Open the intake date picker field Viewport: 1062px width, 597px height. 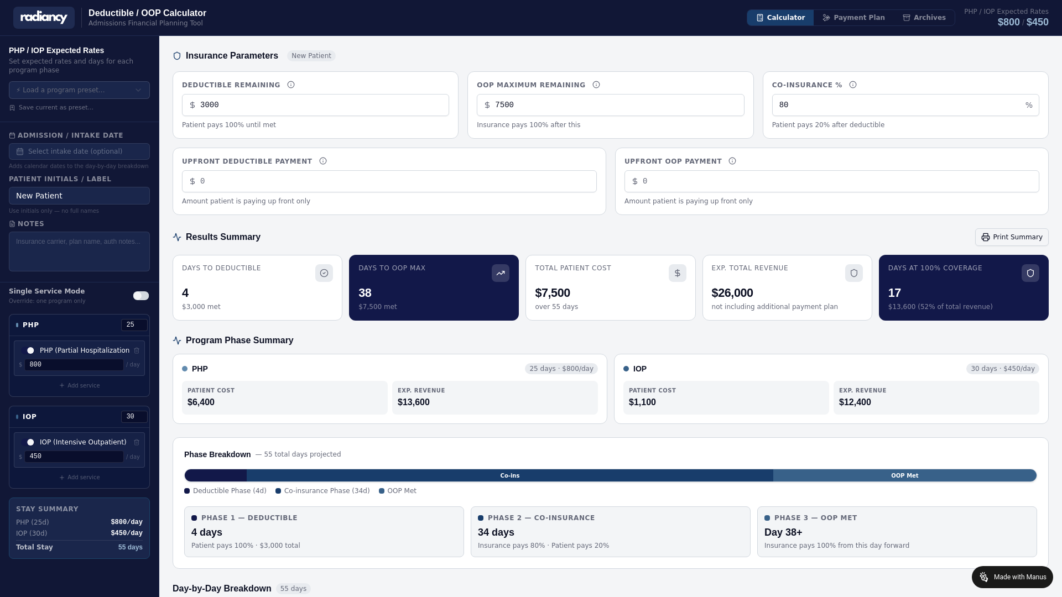[x=79, y=151]
